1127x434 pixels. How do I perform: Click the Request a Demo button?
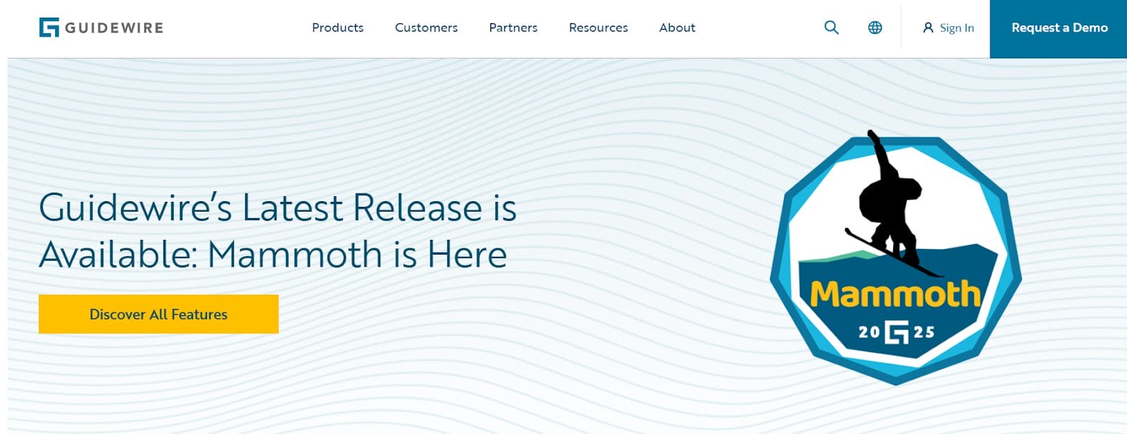1059,29
